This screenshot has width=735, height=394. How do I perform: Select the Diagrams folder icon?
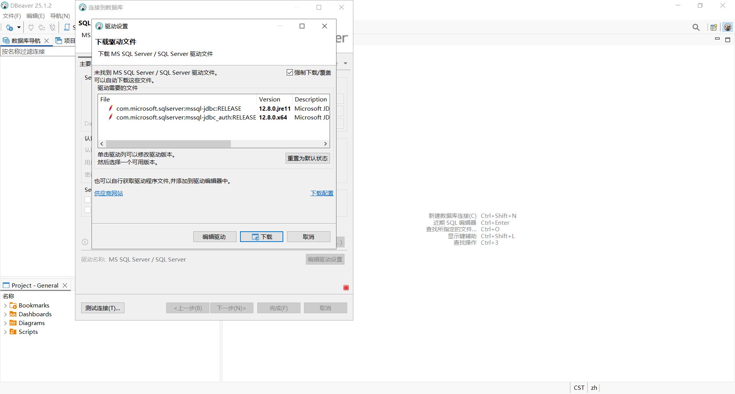[13, 323]
